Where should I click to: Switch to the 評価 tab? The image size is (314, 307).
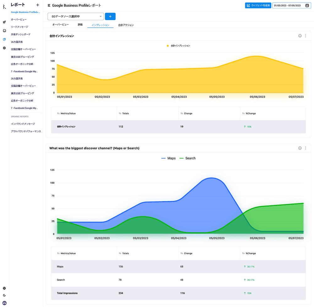pos(80,25)
